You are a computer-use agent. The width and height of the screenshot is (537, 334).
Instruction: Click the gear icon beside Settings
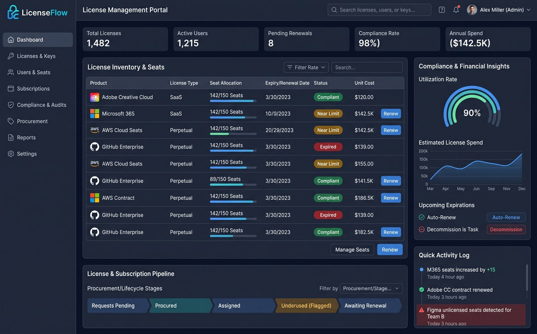coord(11,154)
